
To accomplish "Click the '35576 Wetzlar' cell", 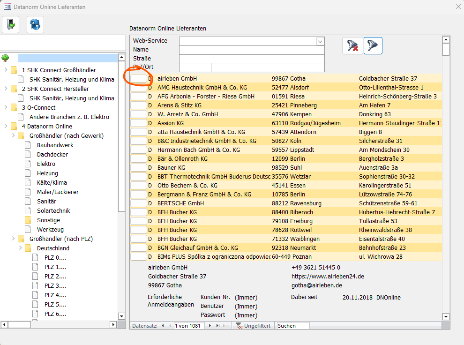I will pos(291,177).
